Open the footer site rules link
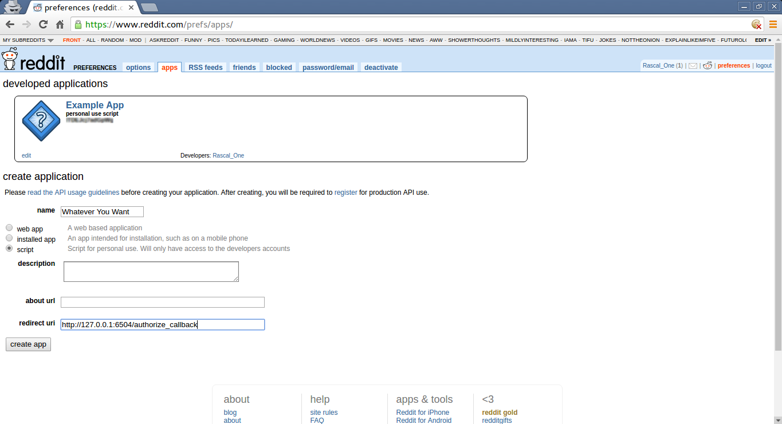This screenshot has width=782, height=424. click(x=324, y=413)
